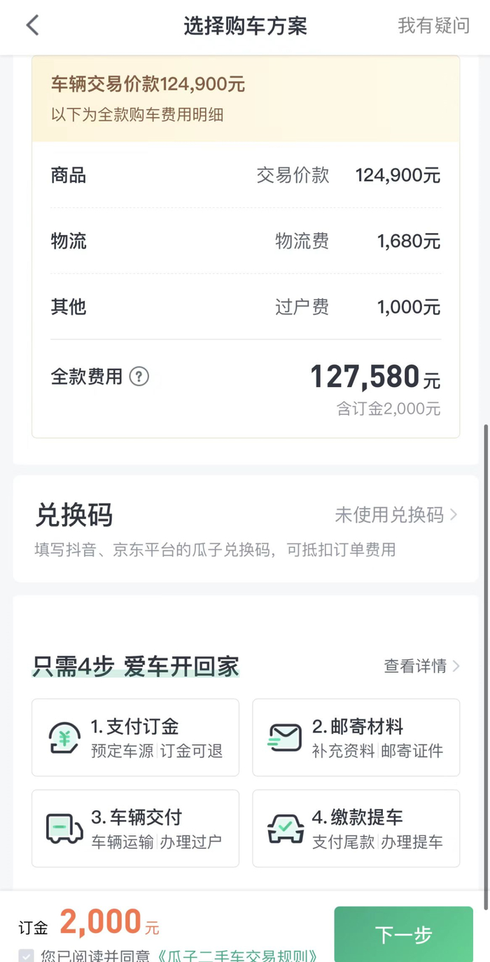The height and width of the screenshot is (962, 490).
Task: Tap the mail materials envelope icon
Action: tap(285, 737)
